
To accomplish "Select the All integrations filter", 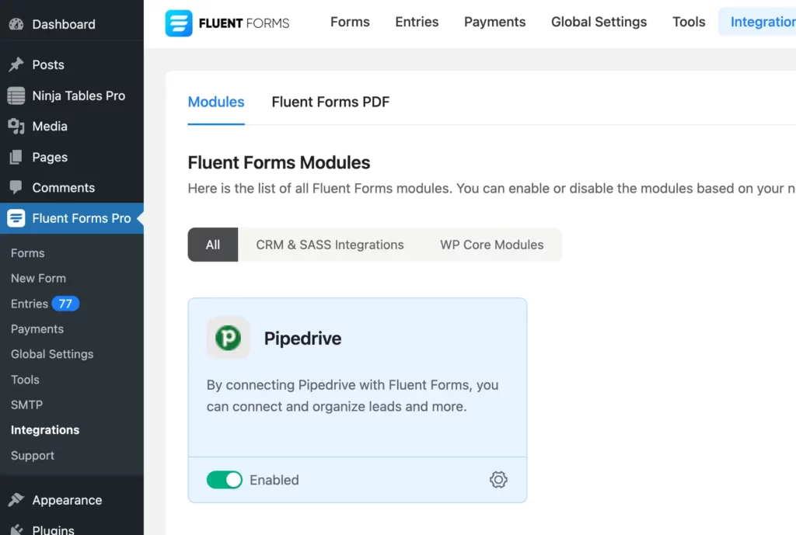I will click(x=212, y=245).
